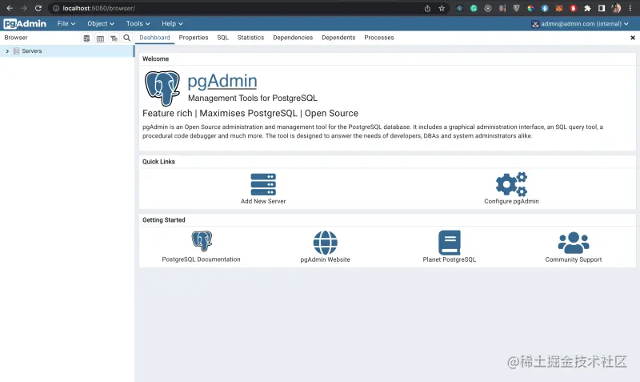Reload the page with the refresh icon
Image resolution: width=640 pixels, height=382 pixels.
38,8
